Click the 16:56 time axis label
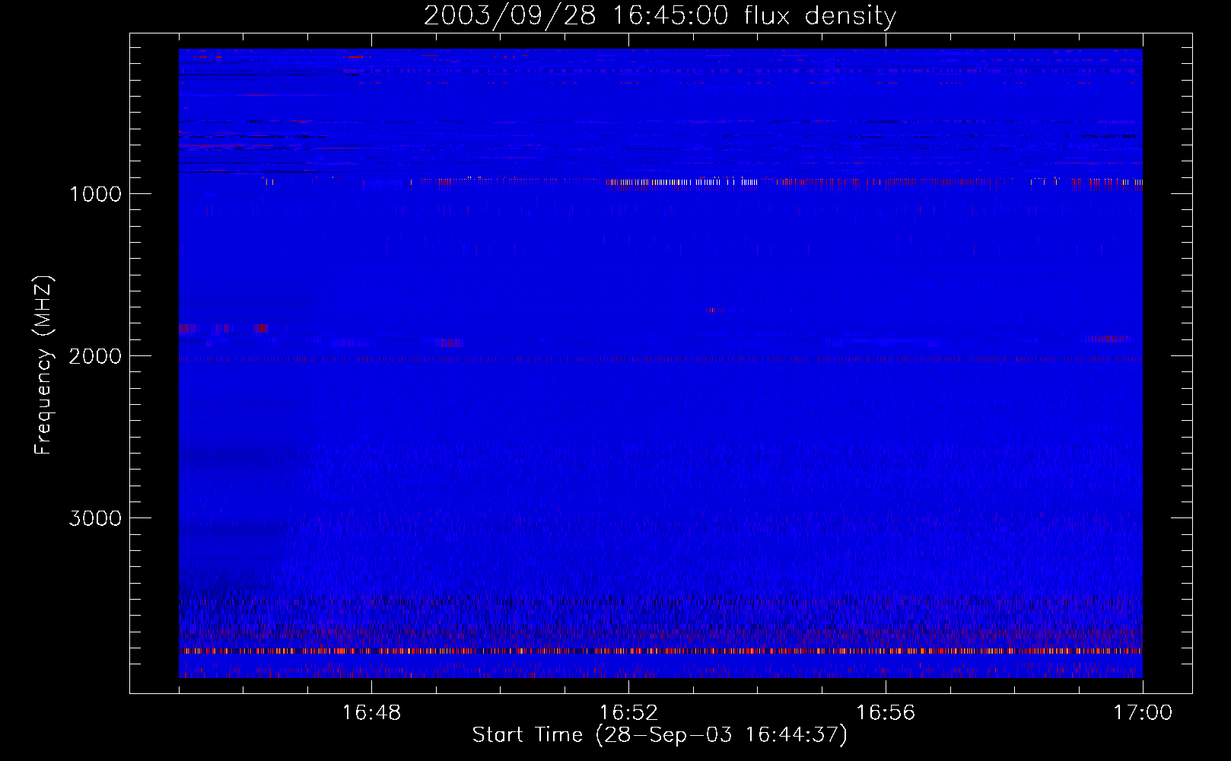 (886, 713)
